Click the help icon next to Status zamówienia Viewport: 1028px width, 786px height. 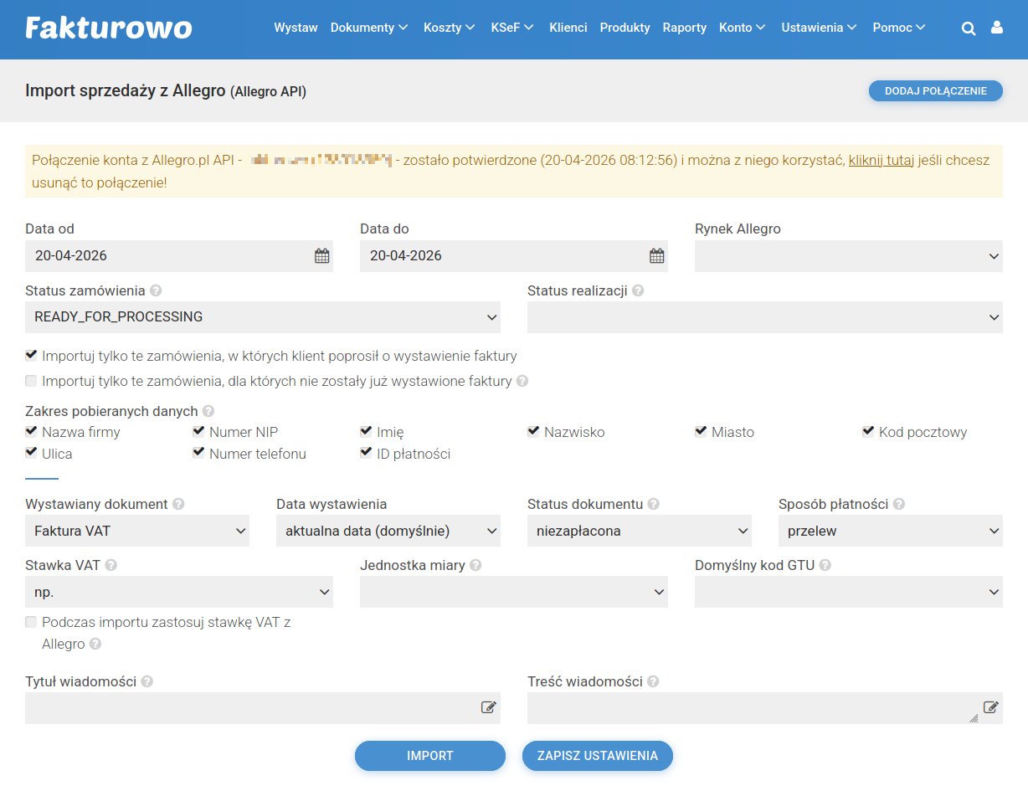tap(156, 290)
